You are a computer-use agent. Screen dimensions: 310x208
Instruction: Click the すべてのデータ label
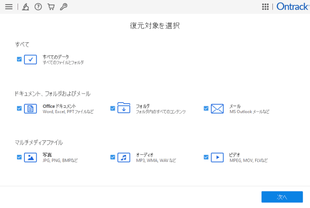pyautogui.click(x=56, y=57)
